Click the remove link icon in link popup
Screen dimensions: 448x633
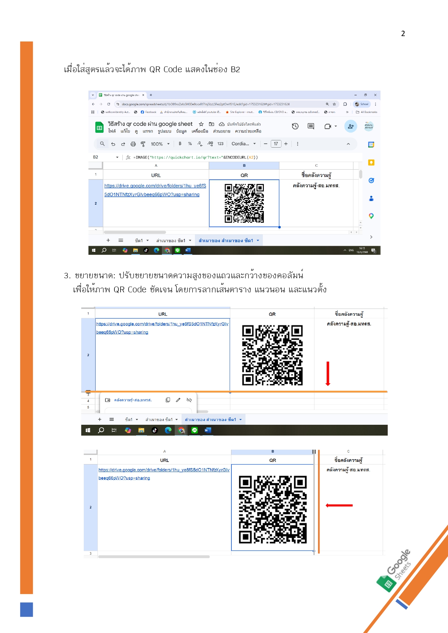(x=189, y=400)
